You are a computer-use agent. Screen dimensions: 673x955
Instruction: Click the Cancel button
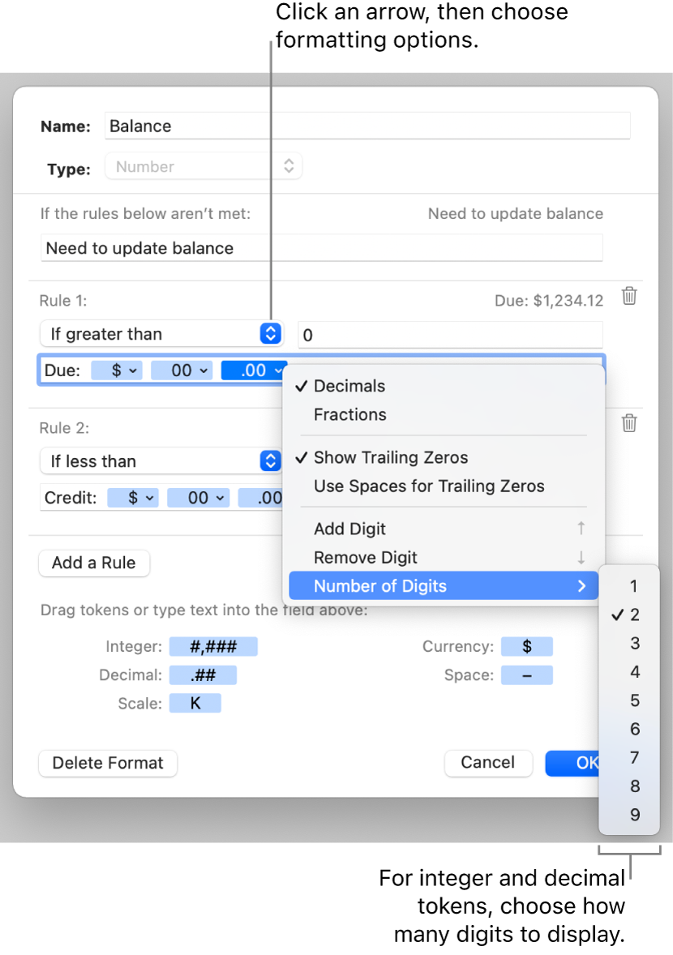pos(487,762)
